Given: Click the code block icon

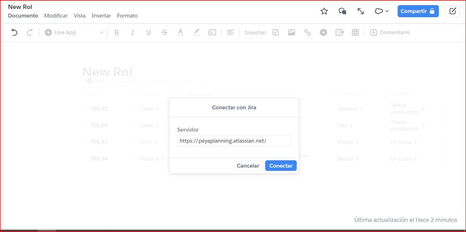Looking at the screenshot, I should [x=212, y=32].
